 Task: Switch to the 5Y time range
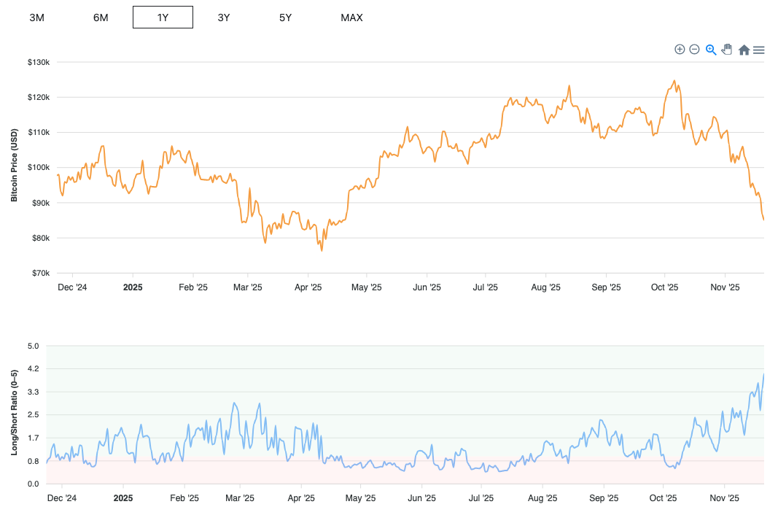(285, 18)
